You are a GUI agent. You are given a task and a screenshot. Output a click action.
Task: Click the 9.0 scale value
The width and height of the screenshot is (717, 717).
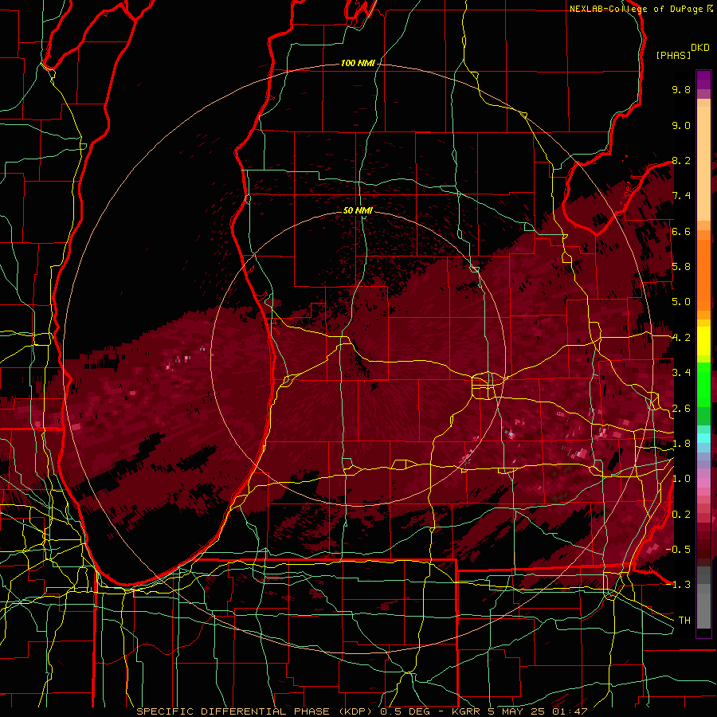click(681, 125)
